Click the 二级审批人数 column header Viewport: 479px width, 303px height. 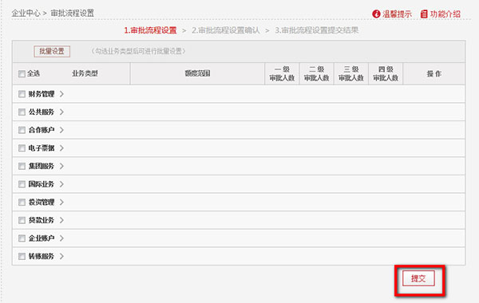coord(316,73)
